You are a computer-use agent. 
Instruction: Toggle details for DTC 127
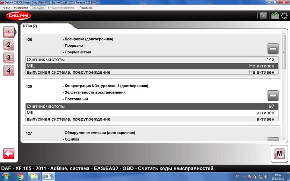273,139
